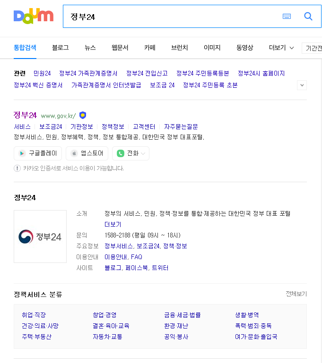
Task: Expand the 전화 dropdown button
Action: tap(131, 153)
